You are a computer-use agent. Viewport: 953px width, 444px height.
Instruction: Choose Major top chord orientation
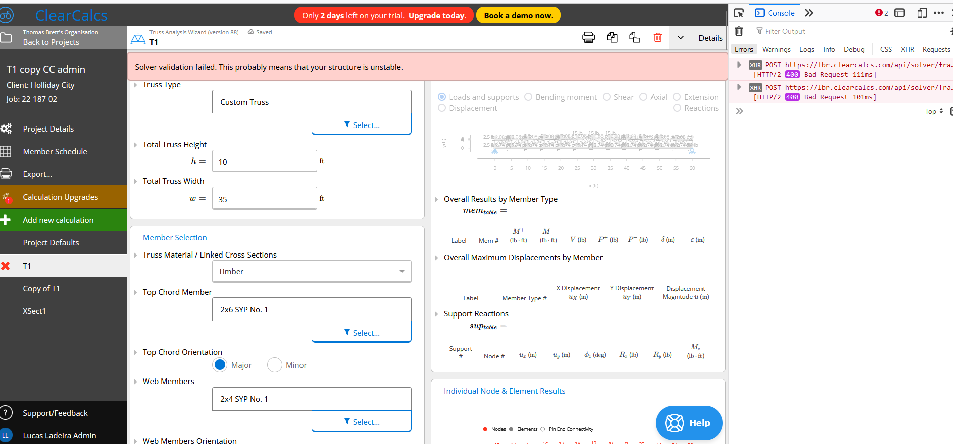click(x=220, y=365)
